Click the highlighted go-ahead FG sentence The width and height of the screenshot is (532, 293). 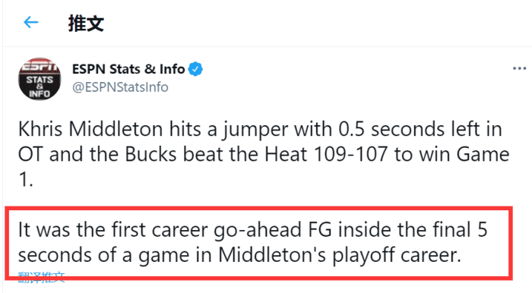253,242
